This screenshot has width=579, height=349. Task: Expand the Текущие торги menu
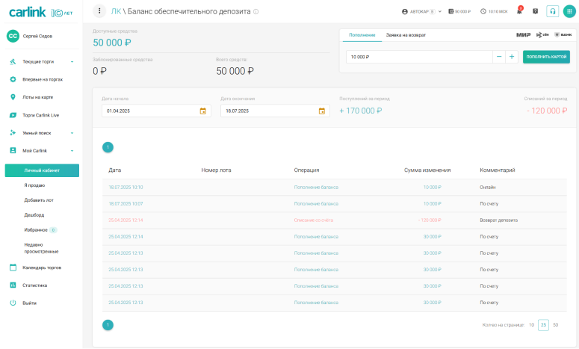[x=72, y=61]
